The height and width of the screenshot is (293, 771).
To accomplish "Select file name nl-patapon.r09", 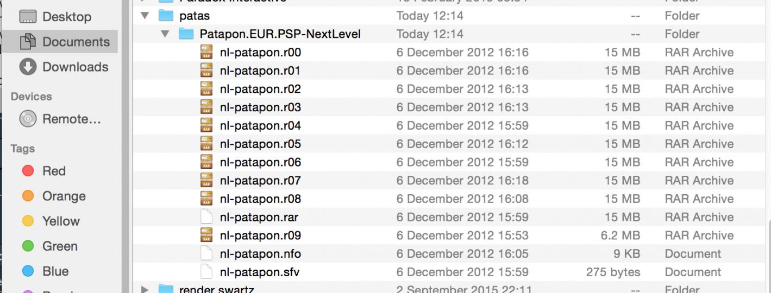I will point(260,235).
